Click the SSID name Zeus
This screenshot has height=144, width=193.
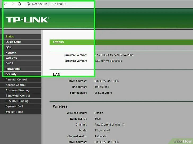click(x=98, y=119)
